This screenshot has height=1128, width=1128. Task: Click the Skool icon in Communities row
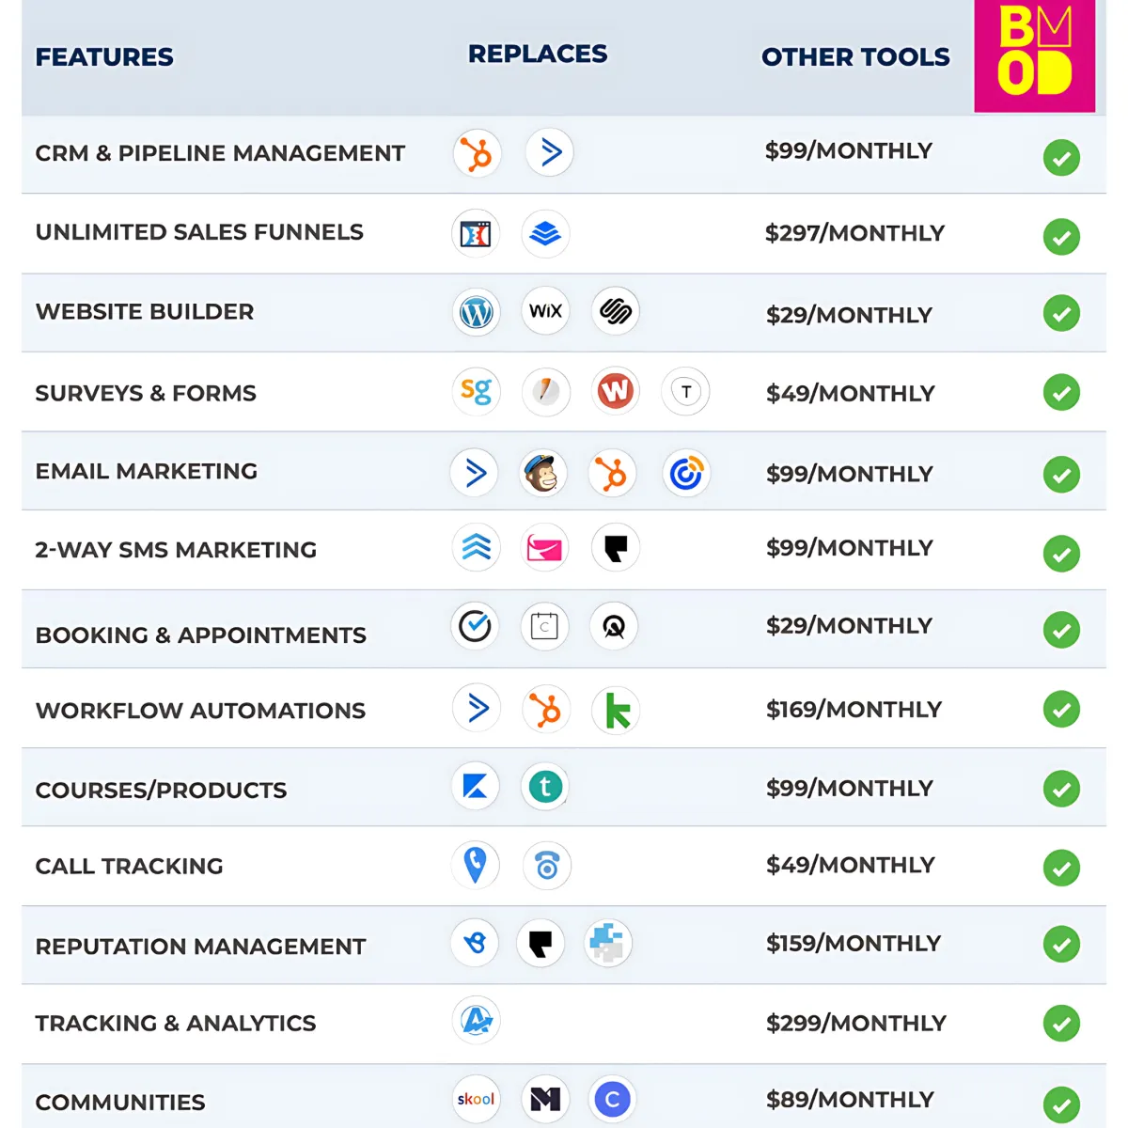pos(476,1099)
